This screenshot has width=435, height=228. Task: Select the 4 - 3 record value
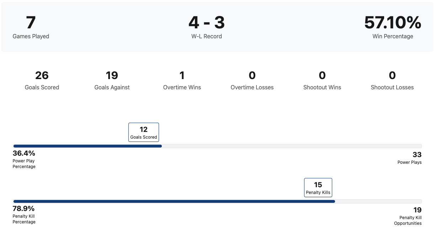(206, 23)
